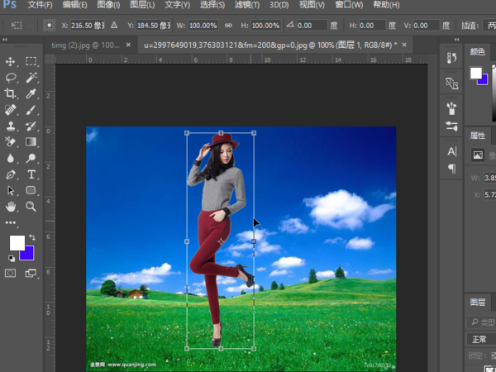496x372 pixels.
Task: Open the Character panel icon
Action: point(452,151)
